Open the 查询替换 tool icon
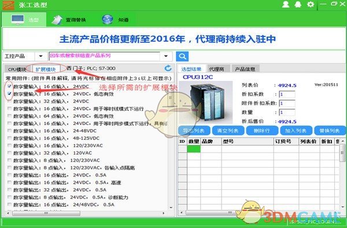 coord(57,20)
